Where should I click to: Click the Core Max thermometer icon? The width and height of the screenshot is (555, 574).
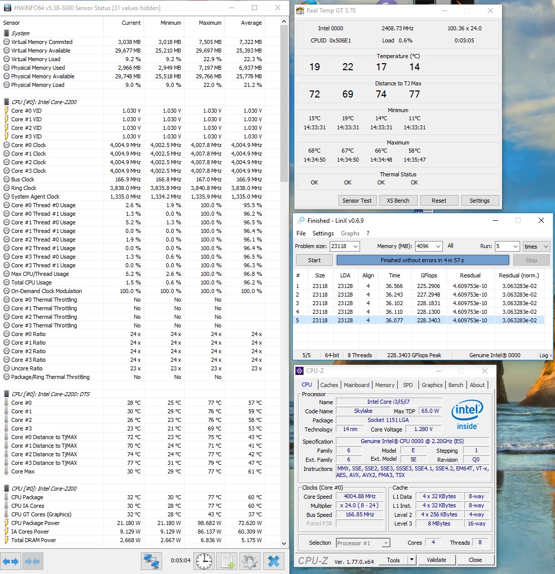[x=6, y=471]
